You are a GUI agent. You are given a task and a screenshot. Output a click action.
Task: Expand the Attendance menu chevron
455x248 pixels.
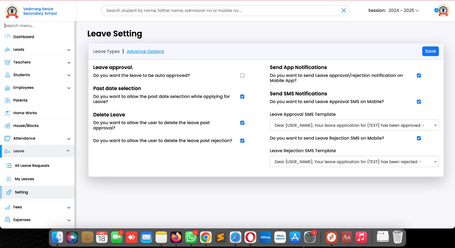click(x=69, y=139)
